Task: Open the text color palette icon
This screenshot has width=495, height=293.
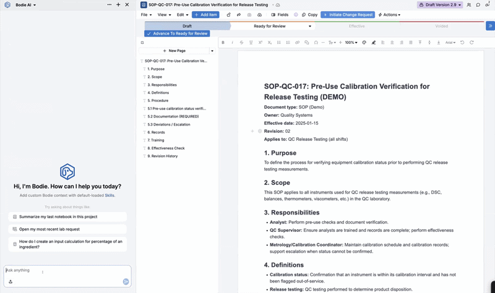Action: (x=364, y=43)
